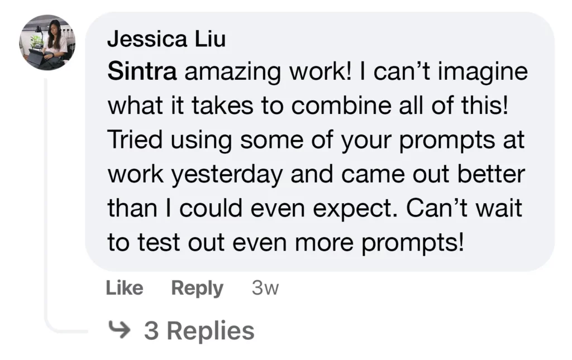
Task: Click the phrase "combine all of this!"
Action: (x=399, y=105)
